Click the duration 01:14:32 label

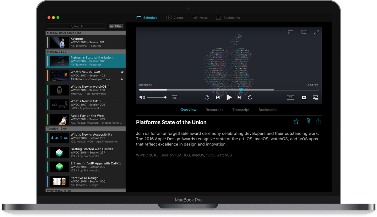tap(312, 85)
